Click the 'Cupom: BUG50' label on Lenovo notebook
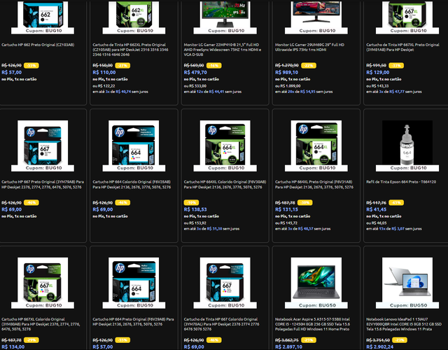Viewport: 448px width, 350px height. [x=408, y=305]
